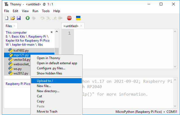180x115 pixels.
Task: Maximize the Thonny window
Action: point(161,4)
